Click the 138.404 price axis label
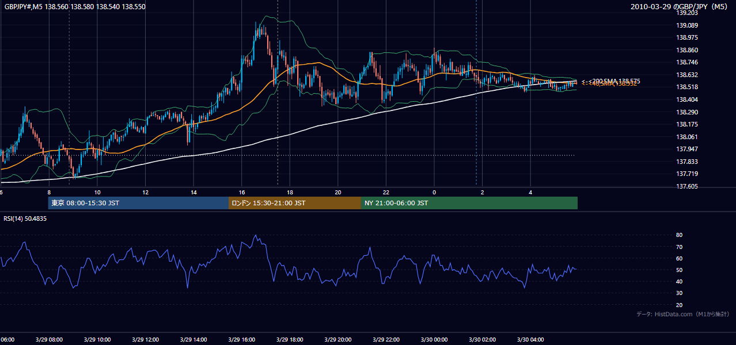The height and width of the screenshot is (345, 736). (x=687, y=99)
